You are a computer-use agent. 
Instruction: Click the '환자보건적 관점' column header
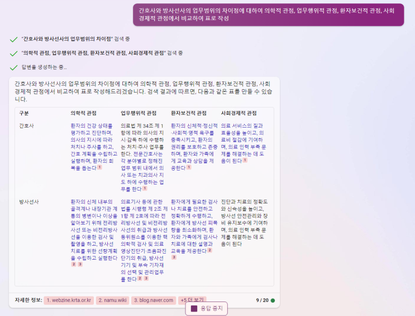[188, 113]
